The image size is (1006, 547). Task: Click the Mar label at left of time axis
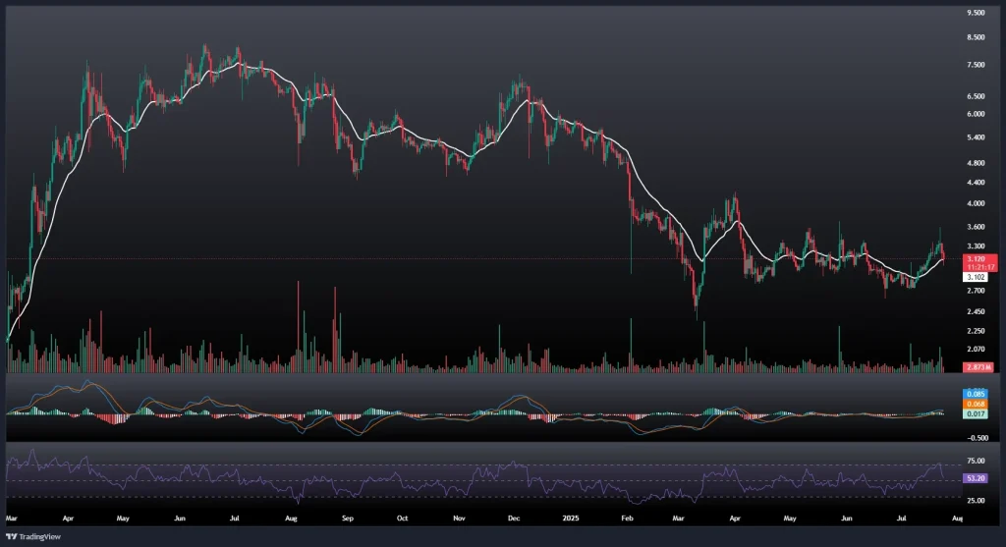11,515
